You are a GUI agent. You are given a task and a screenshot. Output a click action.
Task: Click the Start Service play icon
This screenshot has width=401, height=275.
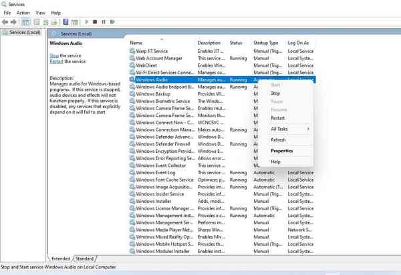point(87,21)
